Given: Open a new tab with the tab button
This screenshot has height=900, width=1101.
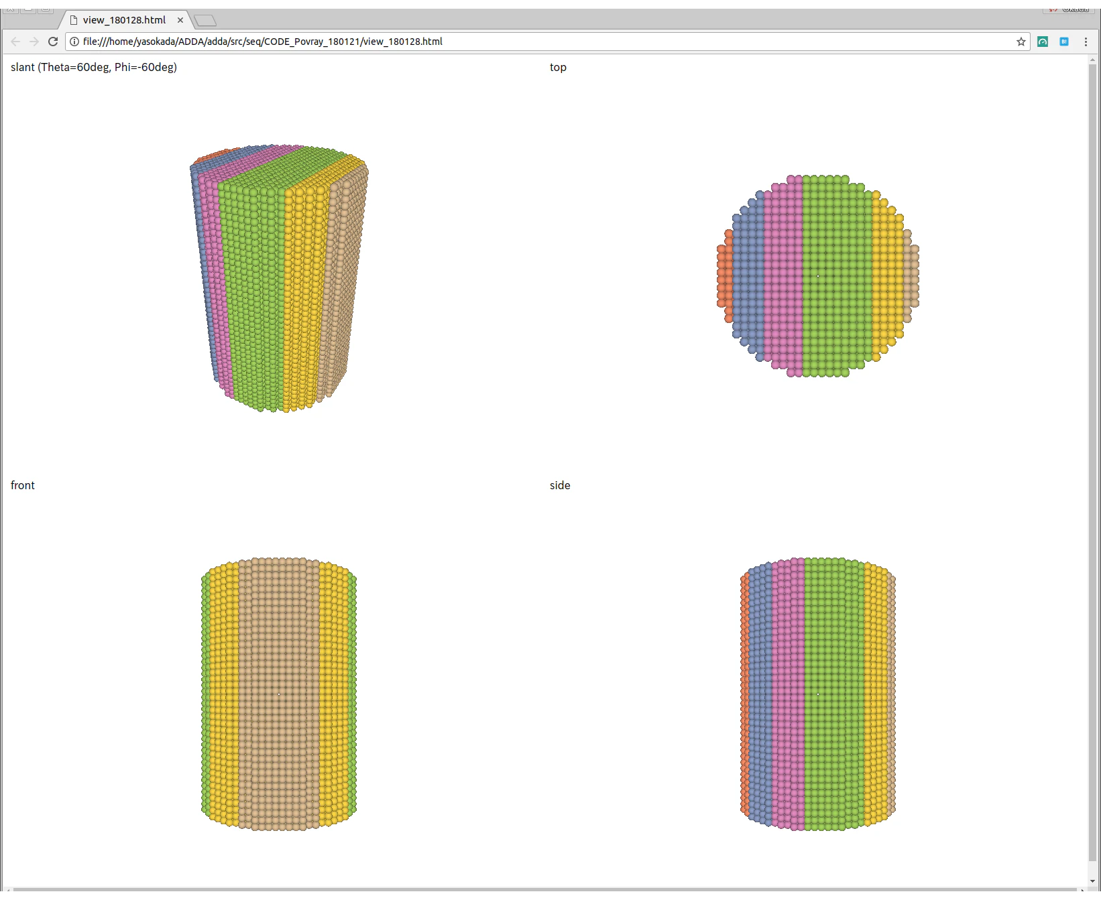Looking at the screenshot, I should pyautogui.click(x=205, y=21).
